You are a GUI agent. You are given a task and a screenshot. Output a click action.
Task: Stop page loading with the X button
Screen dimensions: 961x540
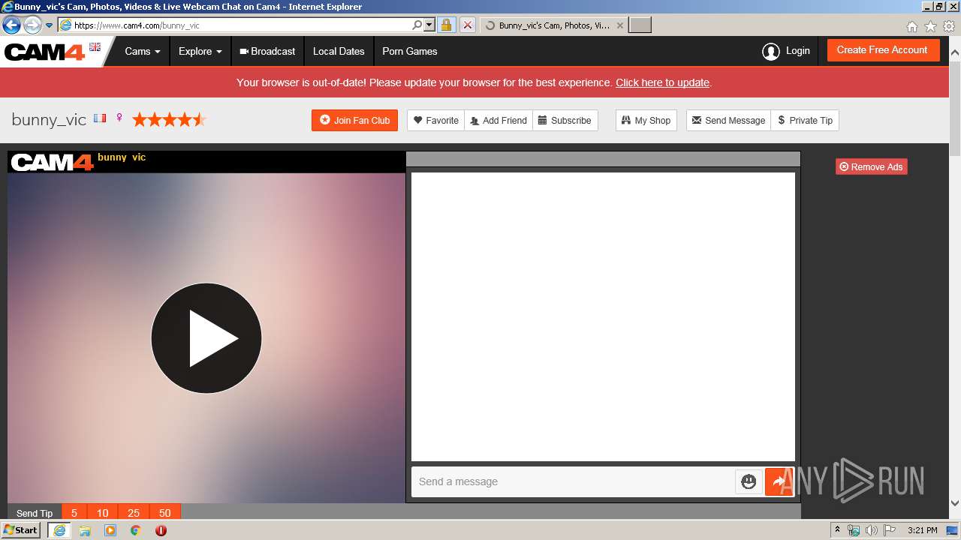(467, 25)
